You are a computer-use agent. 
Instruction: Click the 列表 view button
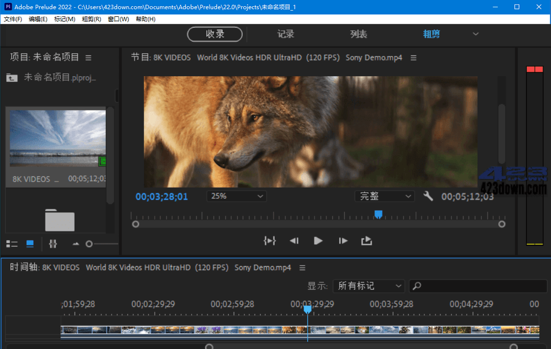[x=358, y=34]
